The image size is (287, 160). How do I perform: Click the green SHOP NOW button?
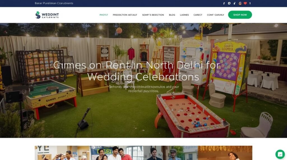[240, 15]
